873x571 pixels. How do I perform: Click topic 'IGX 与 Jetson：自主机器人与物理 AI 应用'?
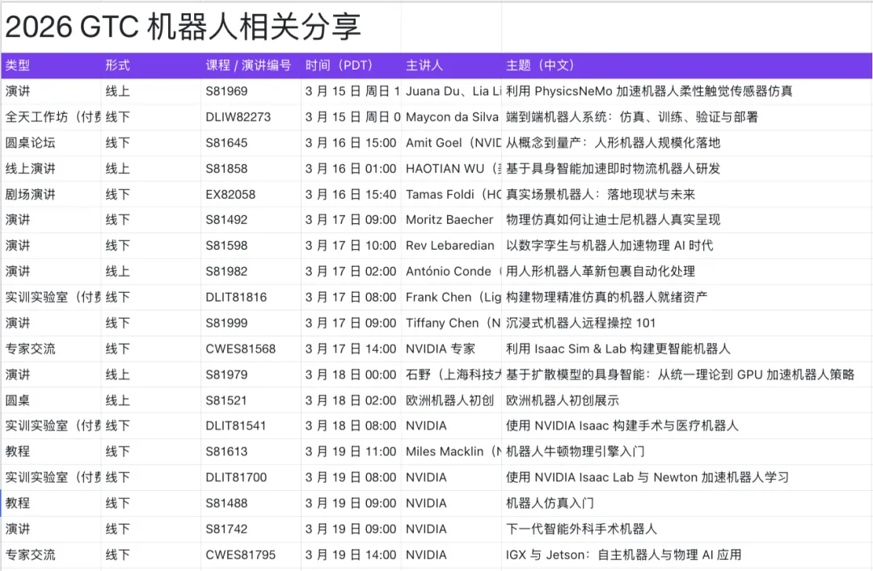[623, 555]
